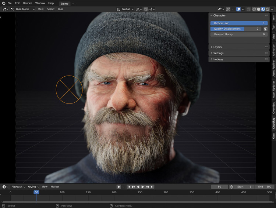Open the timeline View menu
Viewport: 276px width, 208px height.
click(45, 187)
